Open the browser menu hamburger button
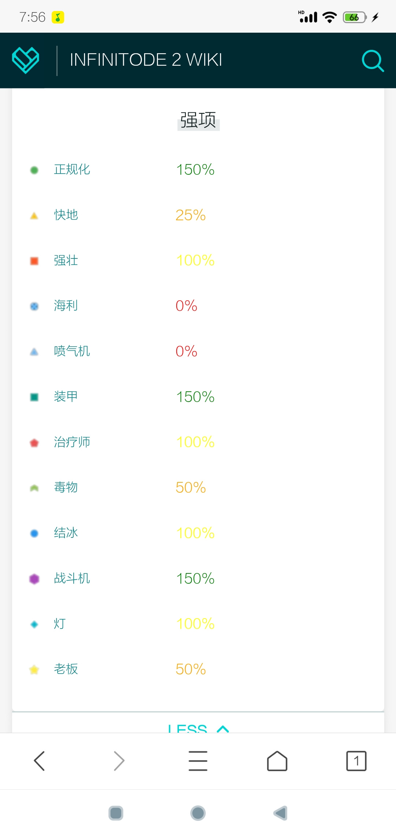 (198, 761)
